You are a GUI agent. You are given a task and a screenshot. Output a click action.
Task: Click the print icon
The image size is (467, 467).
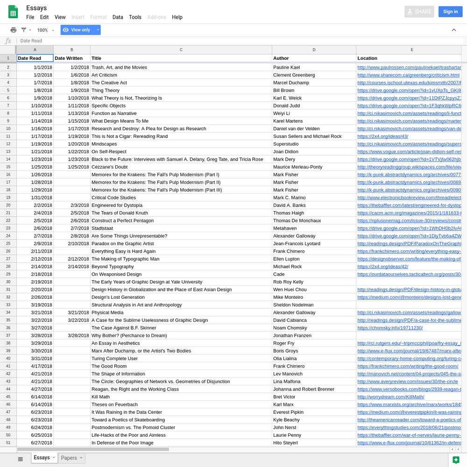(14, 30)
